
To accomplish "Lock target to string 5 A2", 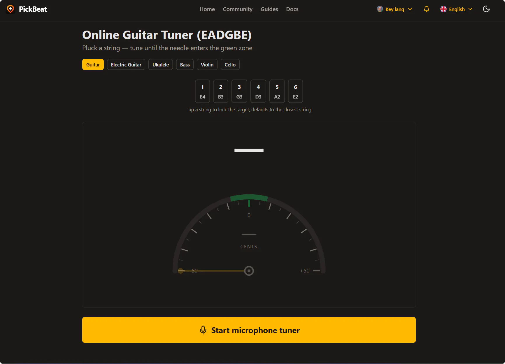I will click(x=277, y=91).
